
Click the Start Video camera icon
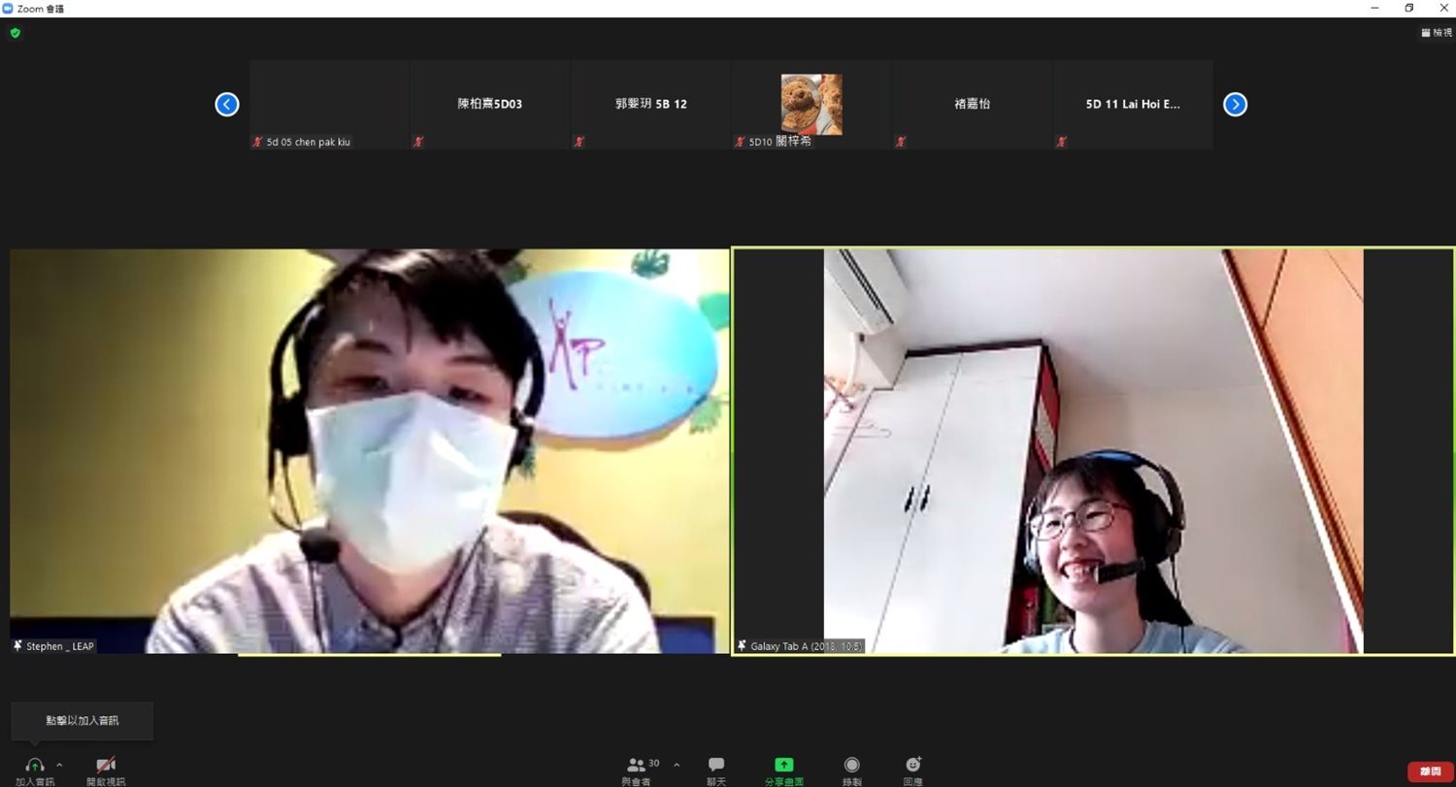pyautogui.click(x=106, y=766)
